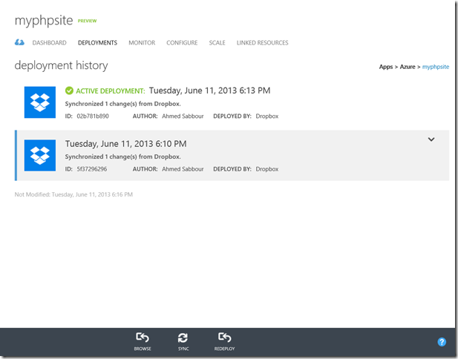Click the ACTIVE DEPLOYMENT label
The image size is (458, 359).
coord(111,91)
